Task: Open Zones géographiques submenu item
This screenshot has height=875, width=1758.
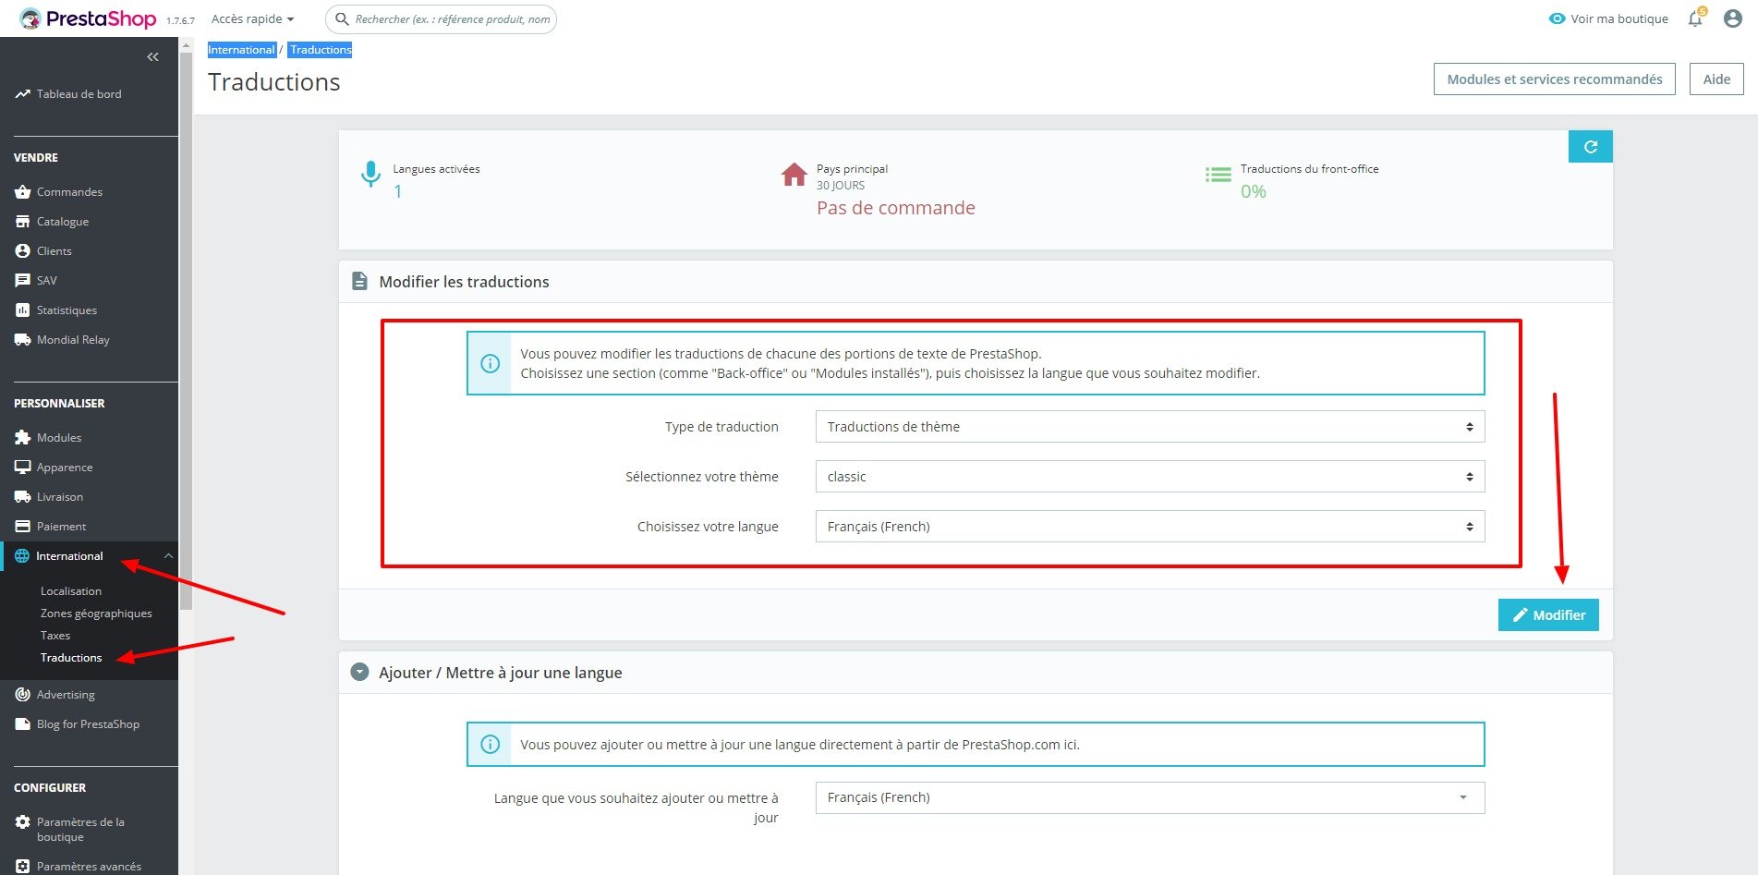Action: pyautogui.click(x=96, y=614)
